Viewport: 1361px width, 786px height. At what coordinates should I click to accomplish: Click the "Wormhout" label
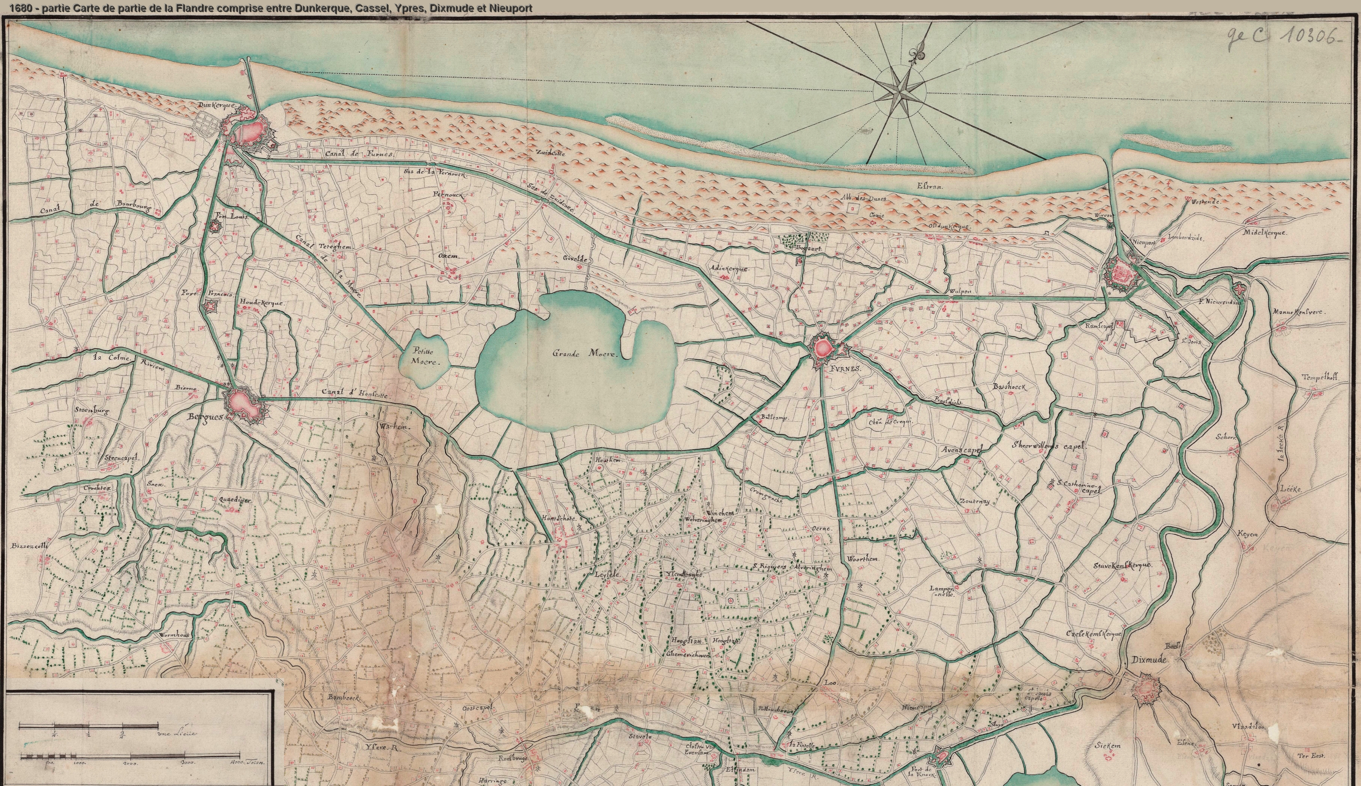coord(175,635)
